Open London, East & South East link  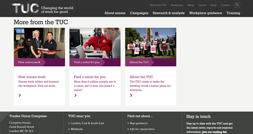87,123
